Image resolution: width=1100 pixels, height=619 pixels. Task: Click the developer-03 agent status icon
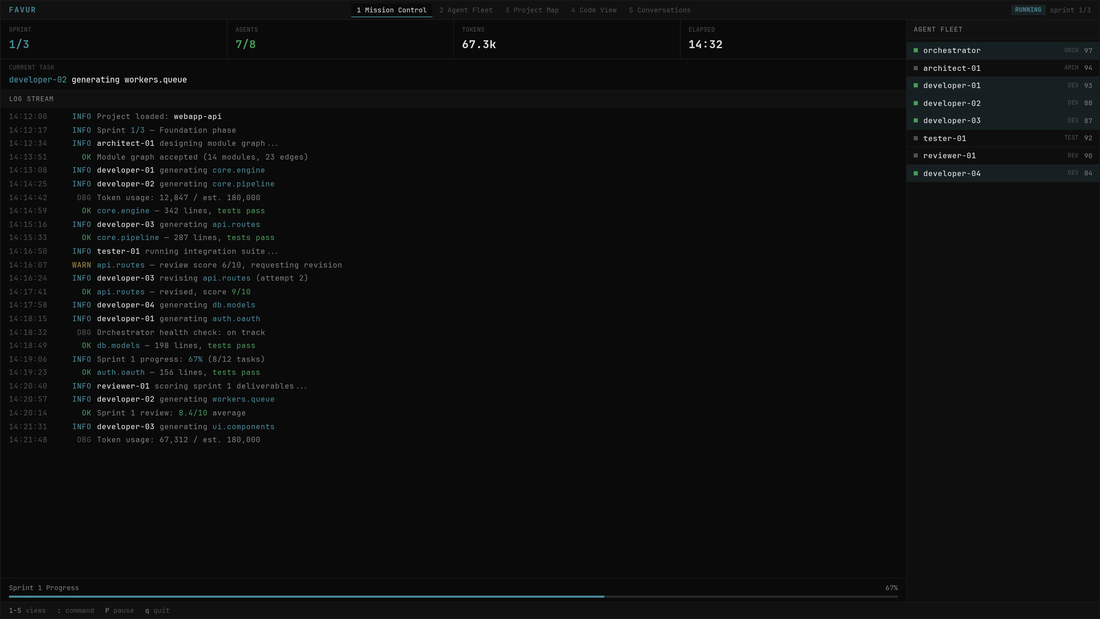coord(916,120)
